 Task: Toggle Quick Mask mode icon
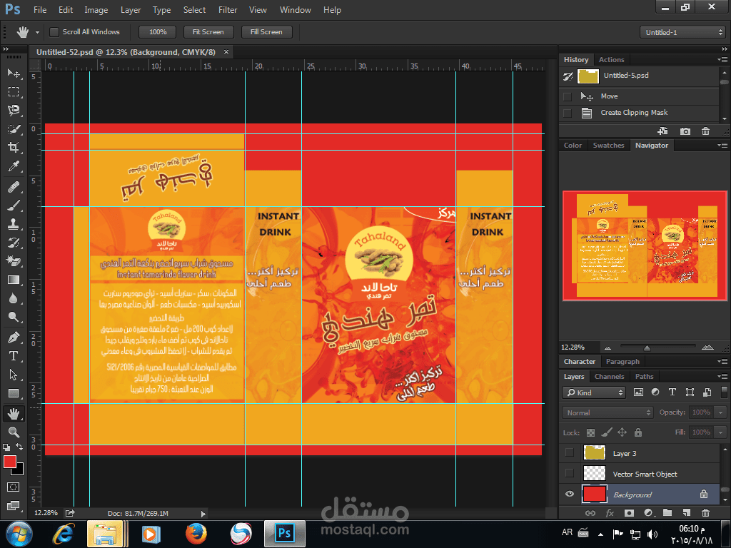coord(13,487)
